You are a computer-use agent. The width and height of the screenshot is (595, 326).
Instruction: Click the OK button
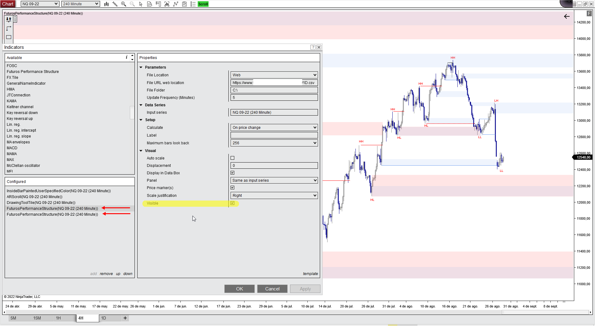(240, 289)
